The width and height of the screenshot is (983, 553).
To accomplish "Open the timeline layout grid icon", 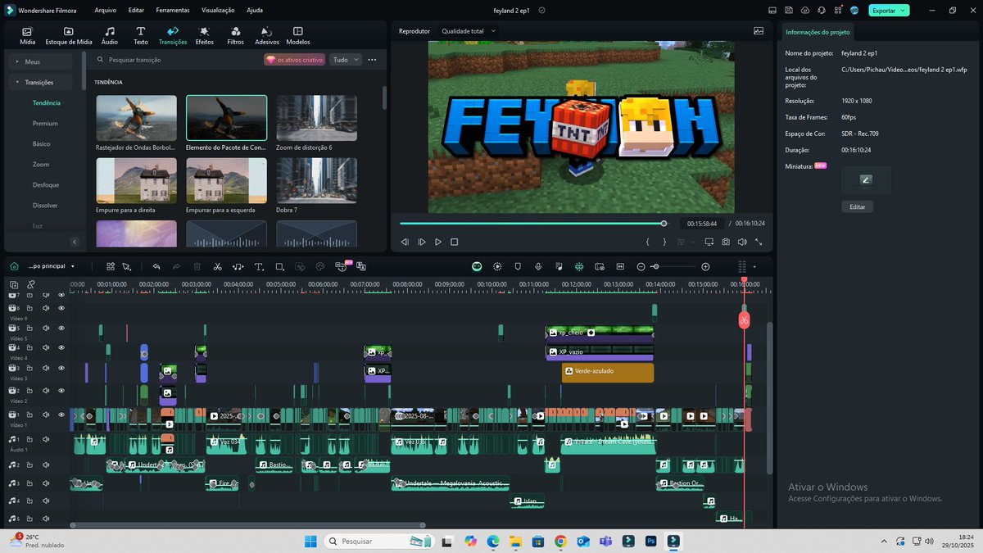I will click(x=110, y=266).
